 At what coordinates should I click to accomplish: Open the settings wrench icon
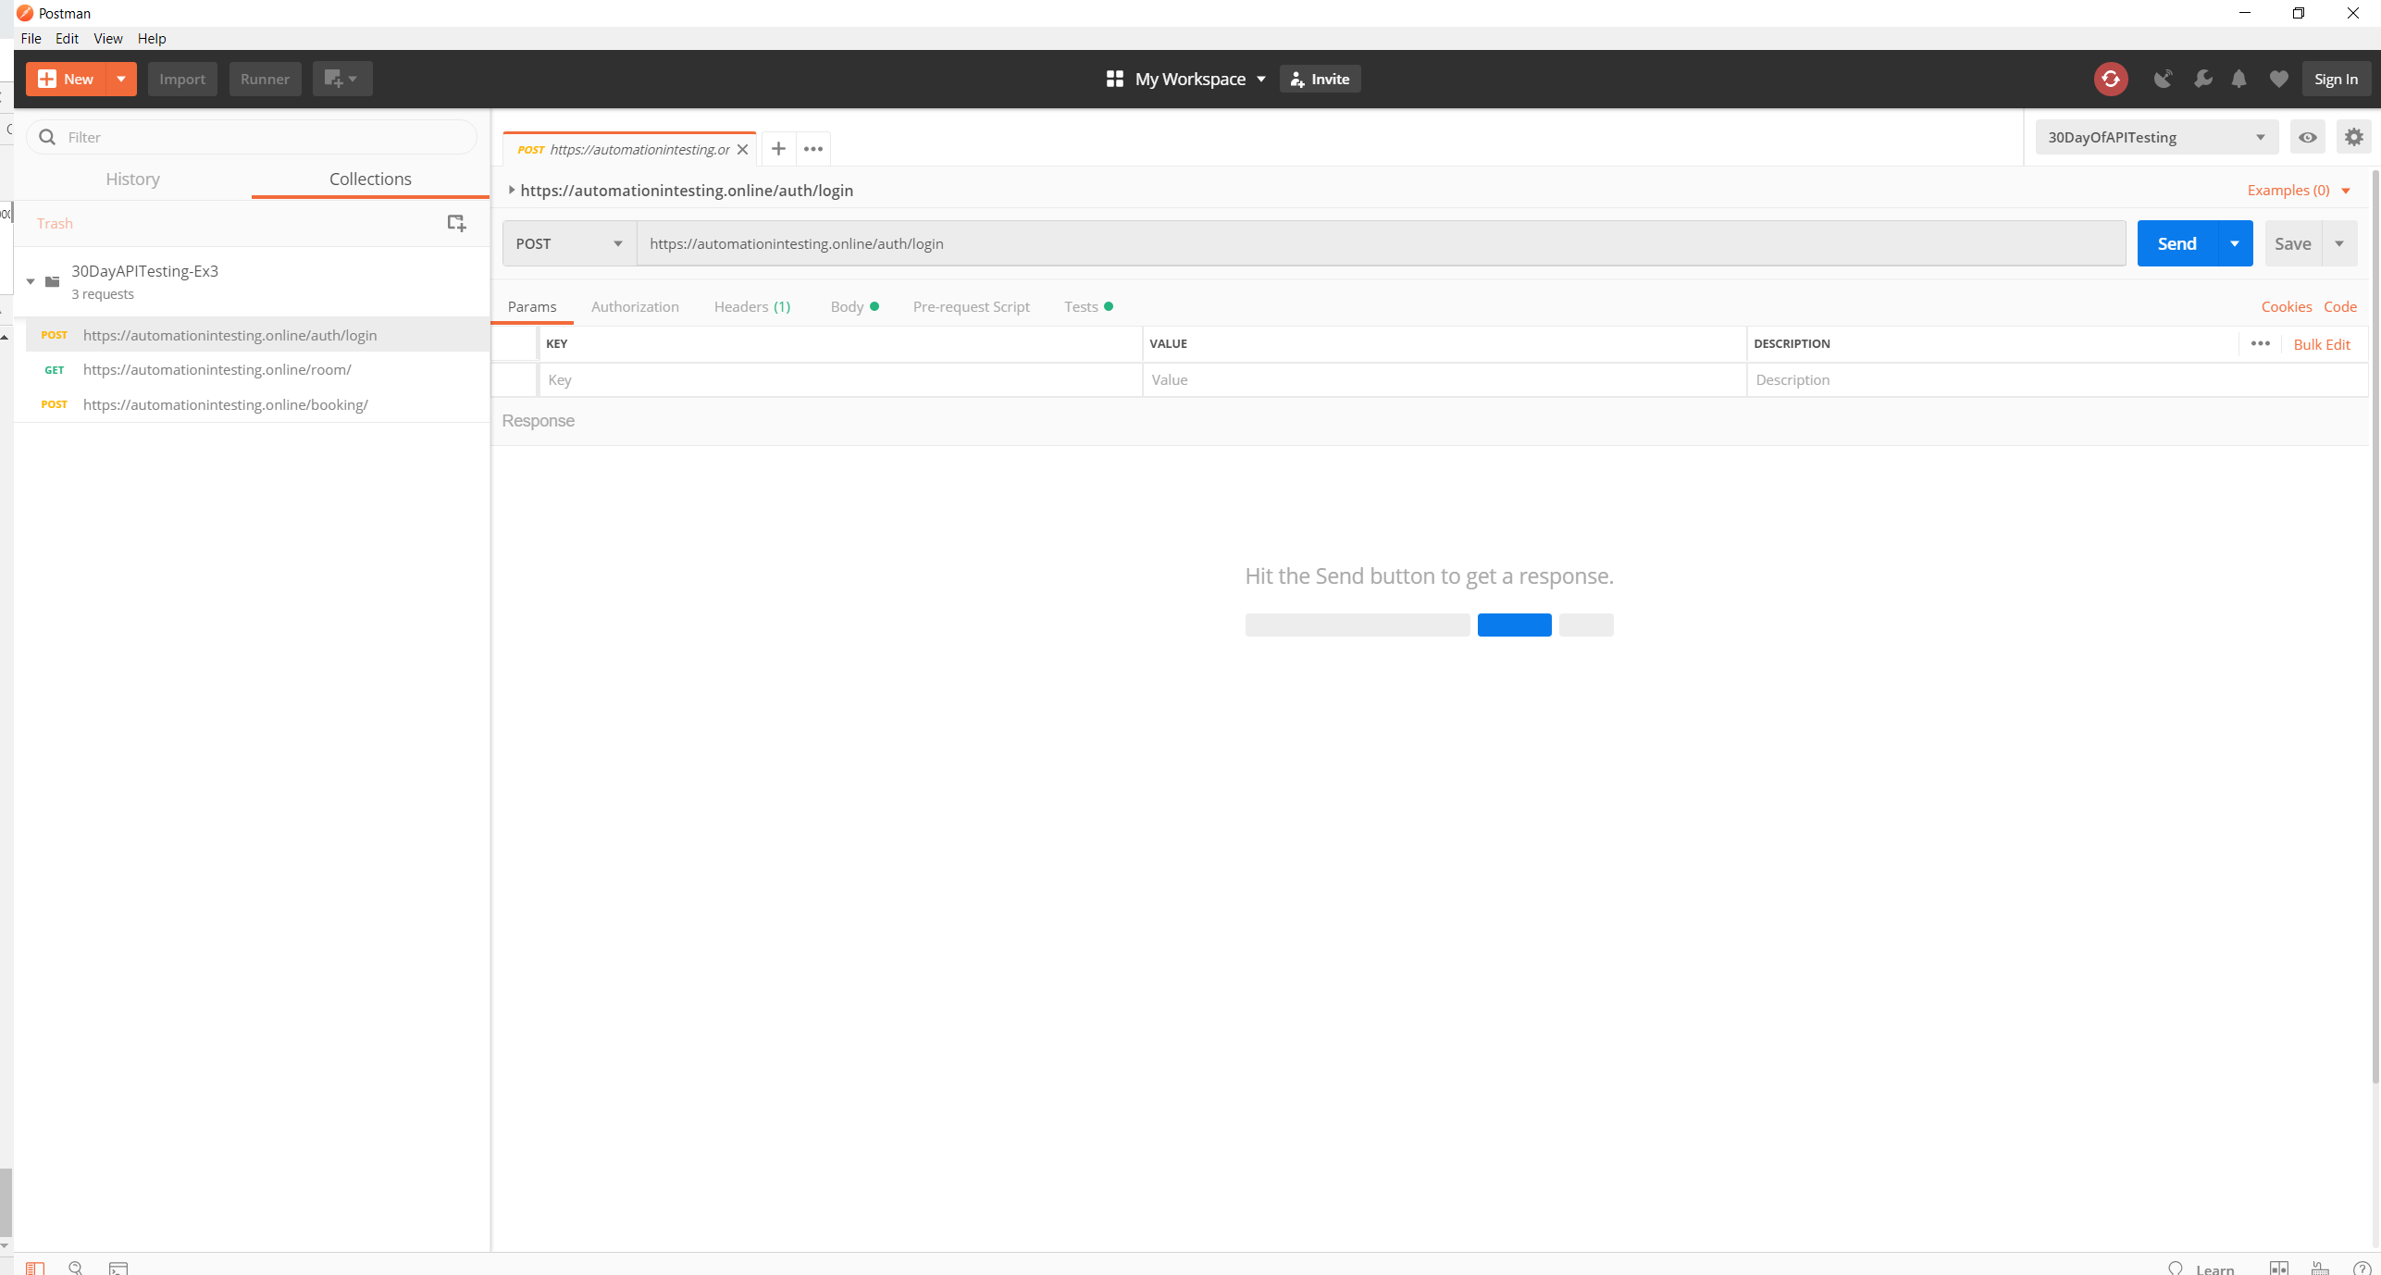pyautogui.click(x=2202, y=79)
